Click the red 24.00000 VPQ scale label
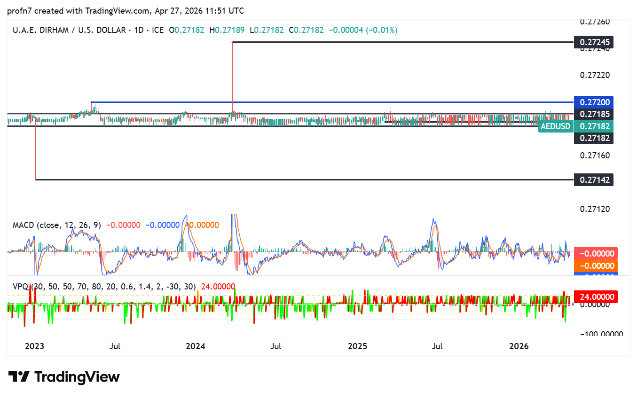637x398 pixels. (x=596, y=297)
